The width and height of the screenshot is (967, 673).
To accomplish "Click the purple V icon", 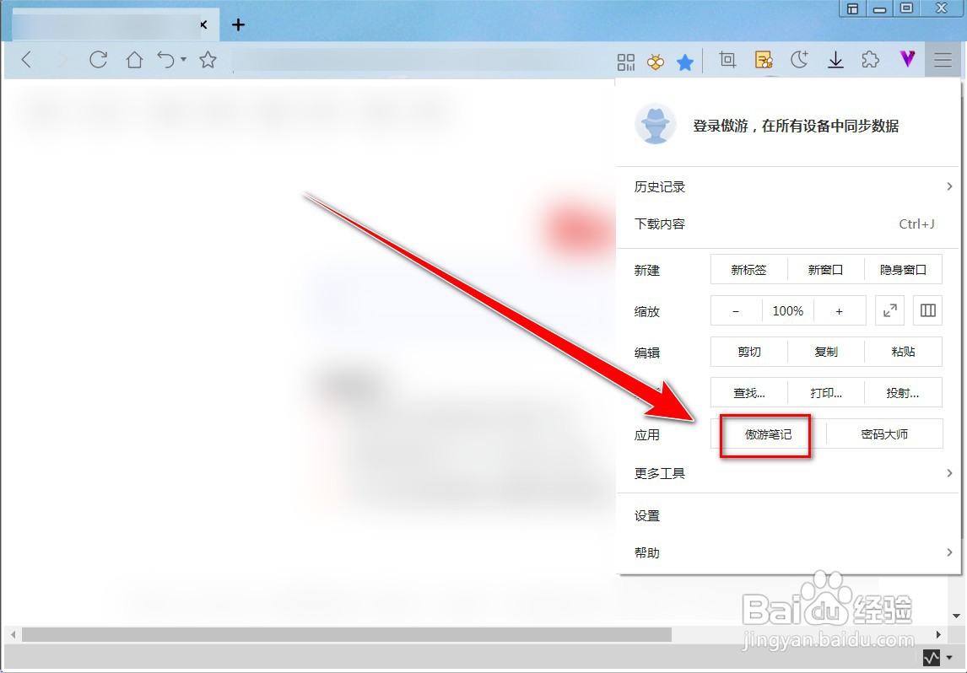I will (907, 59).
